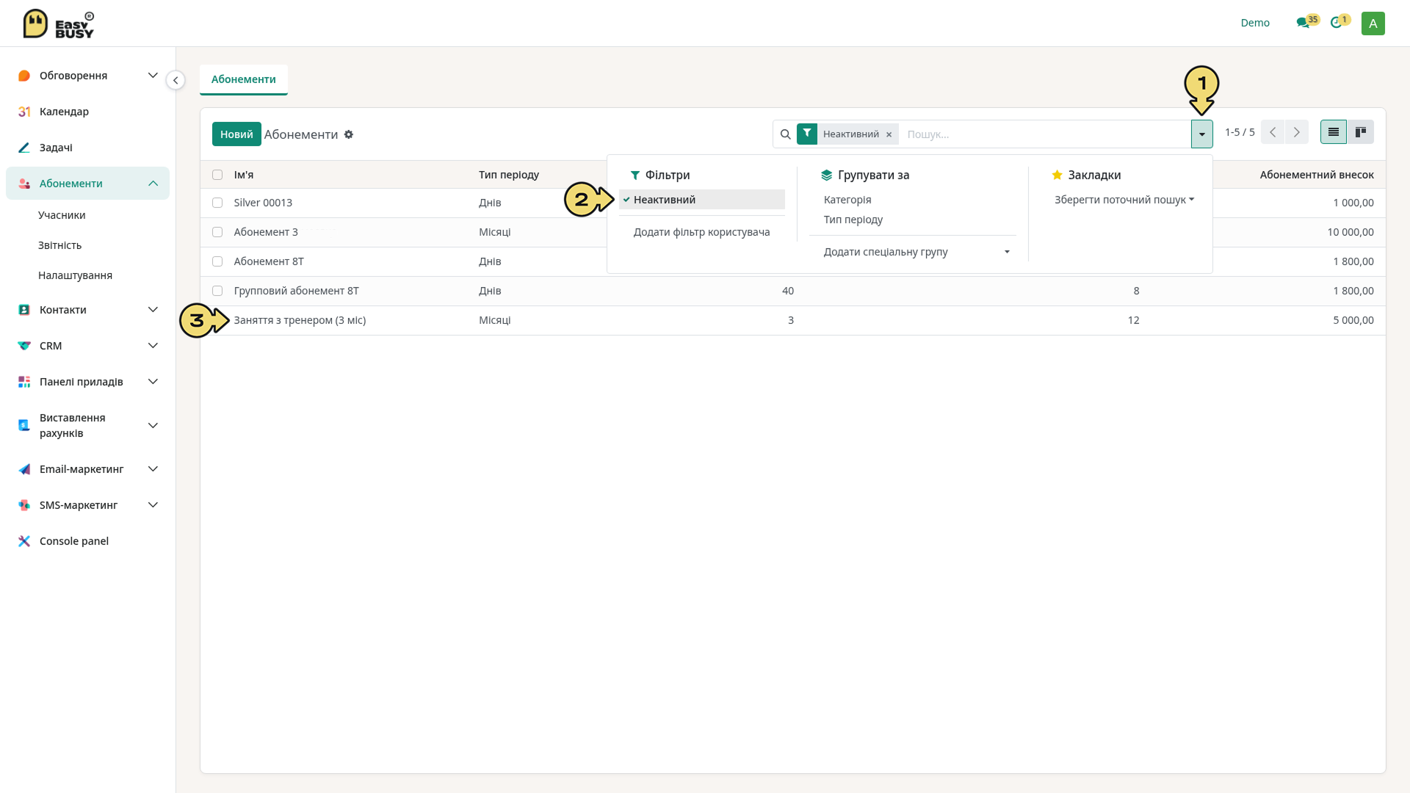Go to the previous page of records
This screenshot has height=793, width=1410.
tap(1273, 132)
